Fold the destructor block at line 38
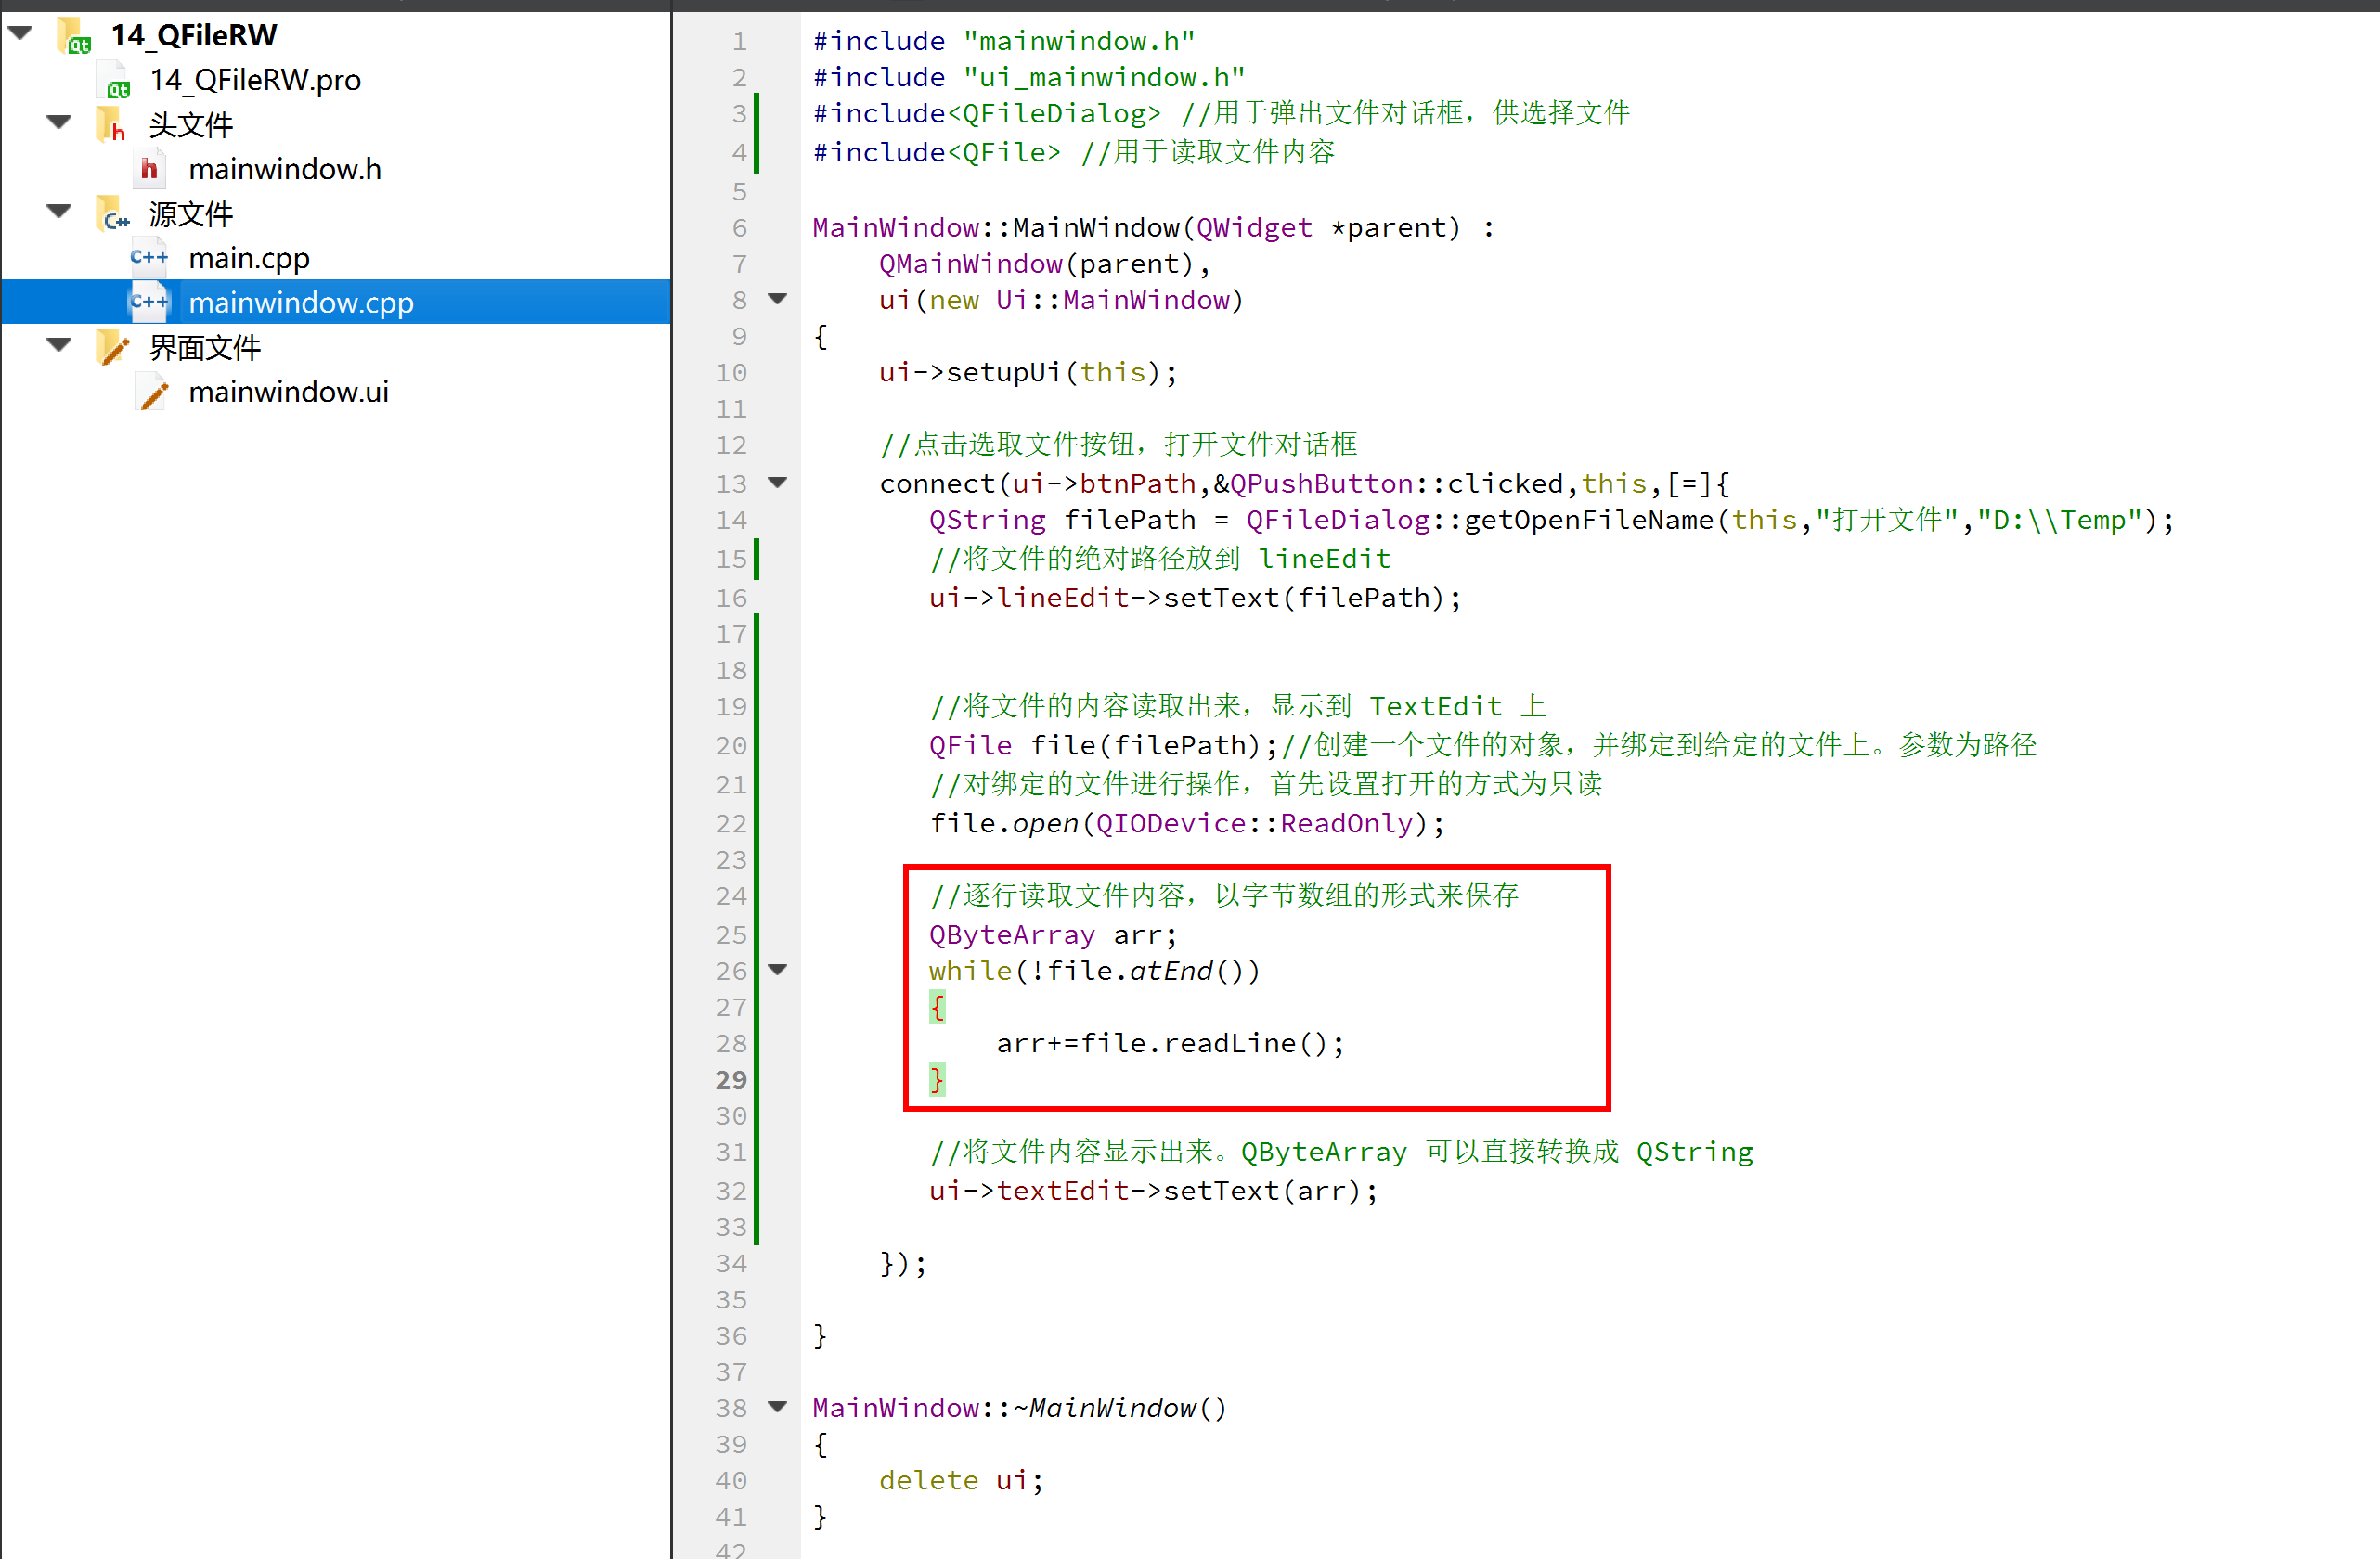 tap(777, 1407)
